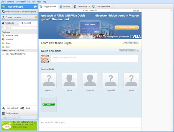Close the Subscriptions promo banner
The width and height of the screenshot is (174, 132).
(x=35, y=123)
